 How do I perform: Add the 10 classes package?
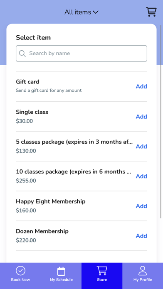point(141,176)
